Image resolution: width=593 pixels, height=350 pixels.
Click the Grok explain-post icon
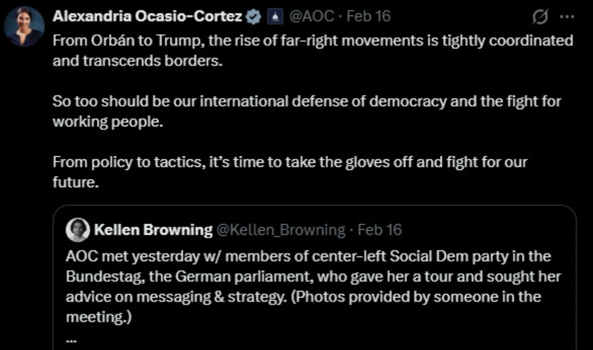542,17
